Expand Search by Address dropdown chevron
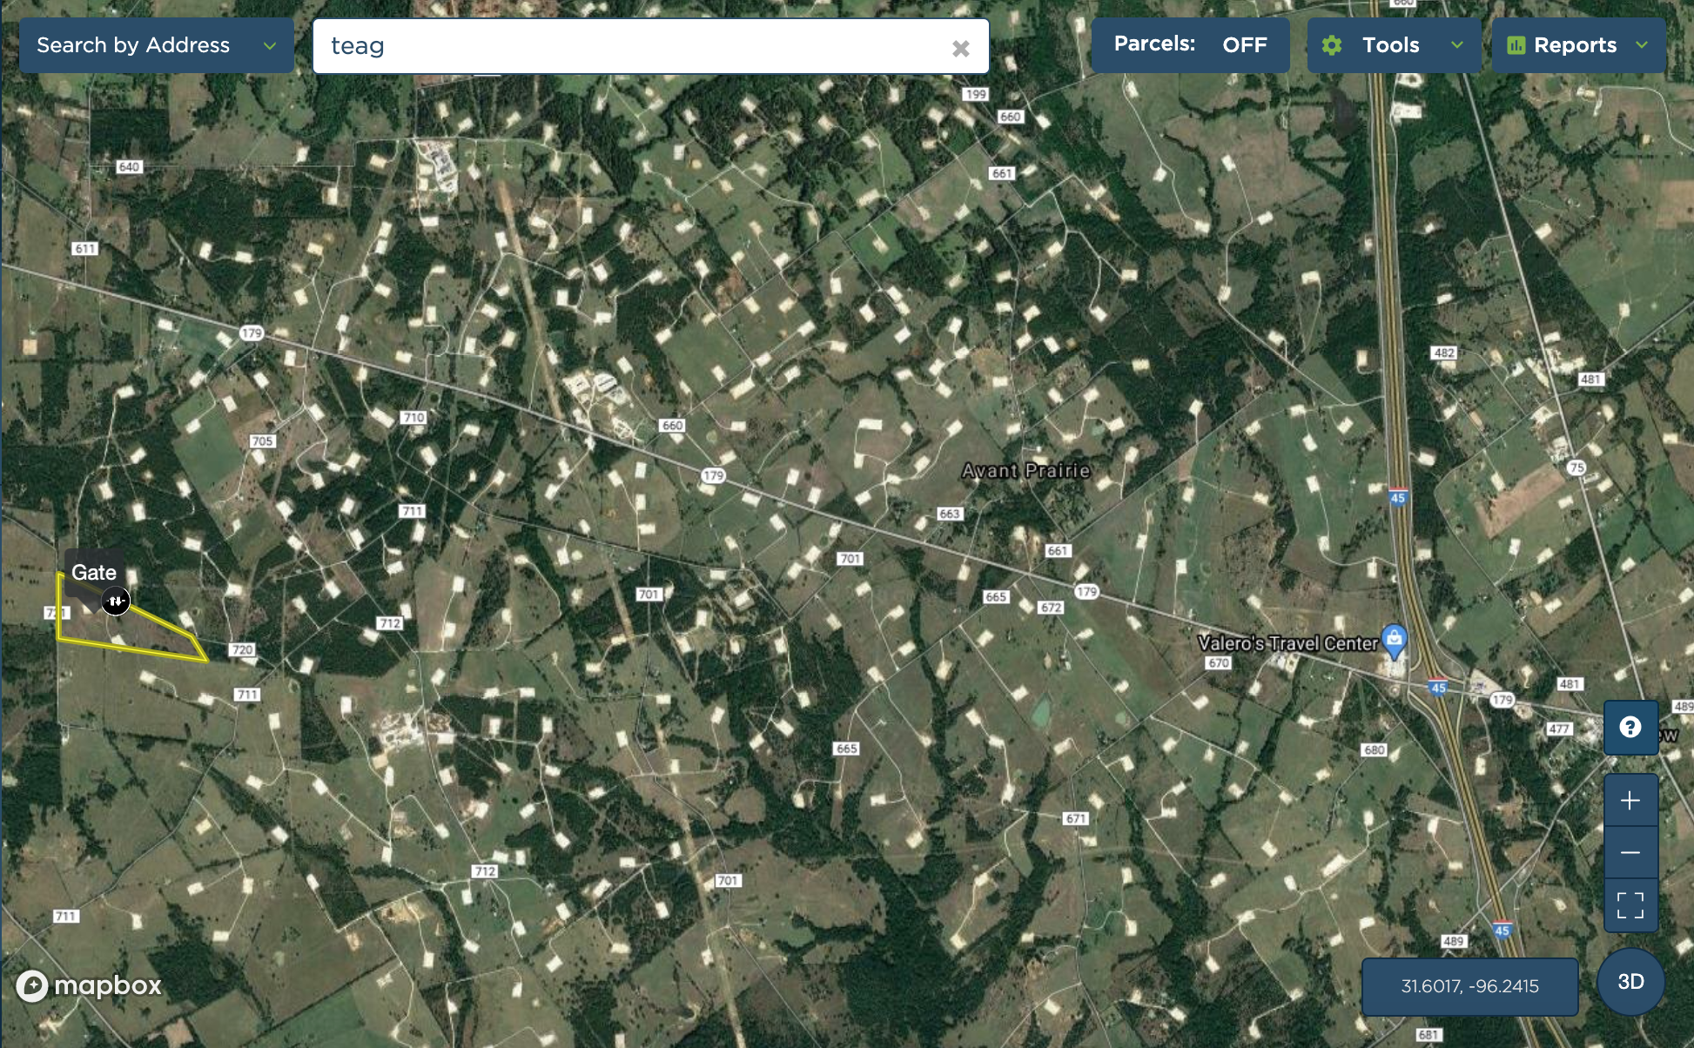 tap(270, 46)
